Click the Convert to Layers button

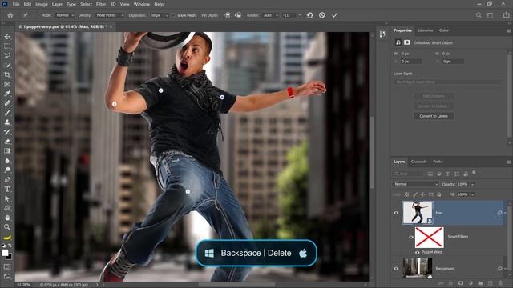tap(434, 116)
